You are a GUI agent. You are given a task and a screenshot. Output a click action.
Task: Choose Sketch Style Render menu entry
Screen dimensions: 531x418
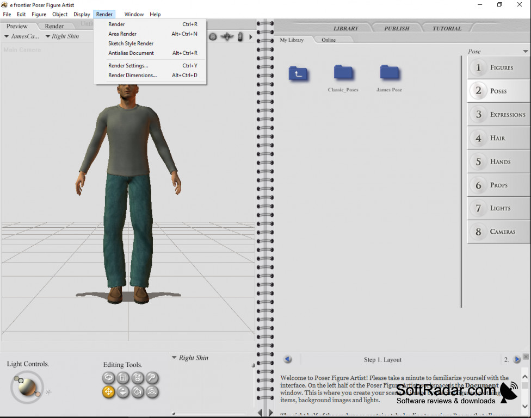[x=150, y=43]
